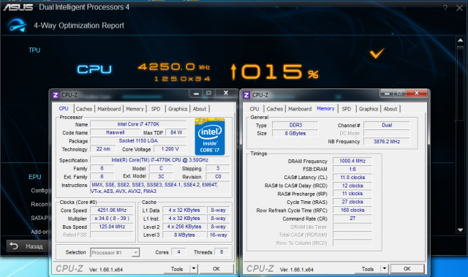Close the right CPU-Z window
Screen dimensions: 468x277
coord(417,93)
